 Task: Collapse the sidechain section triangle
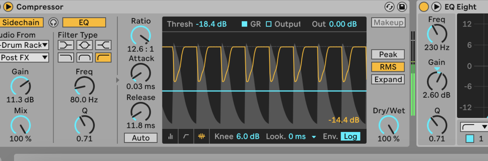(x=118, y=80)
